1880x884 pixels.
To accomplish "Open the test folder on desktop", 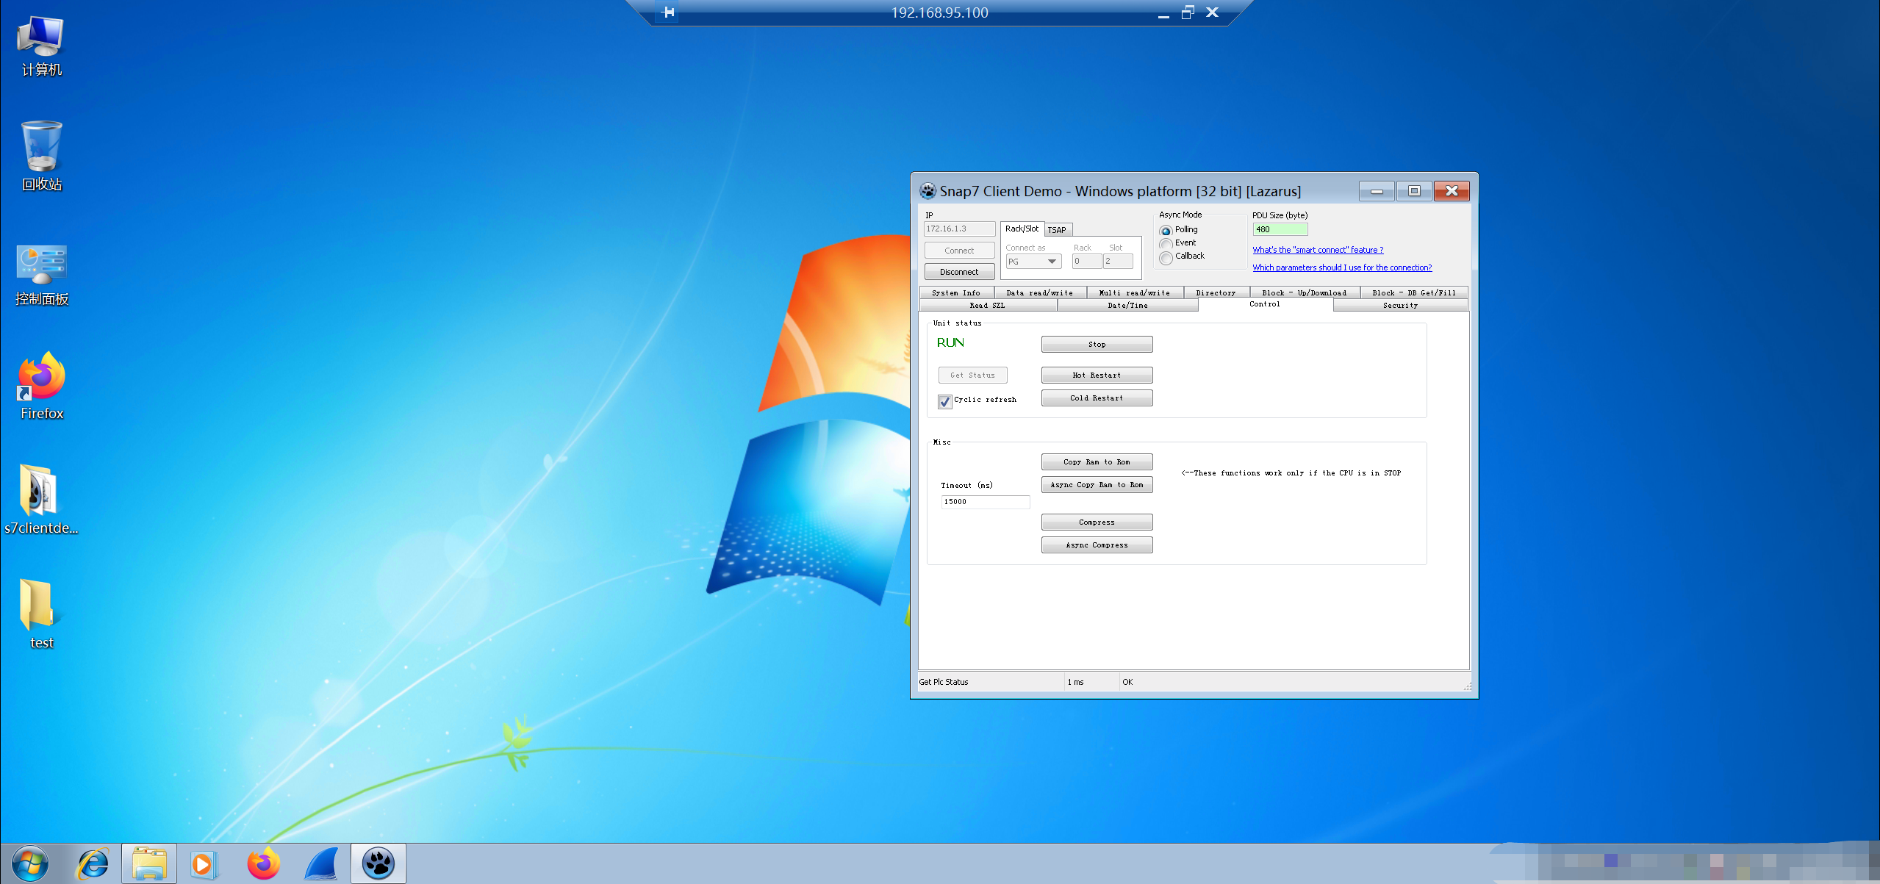I will pos(41,614).
